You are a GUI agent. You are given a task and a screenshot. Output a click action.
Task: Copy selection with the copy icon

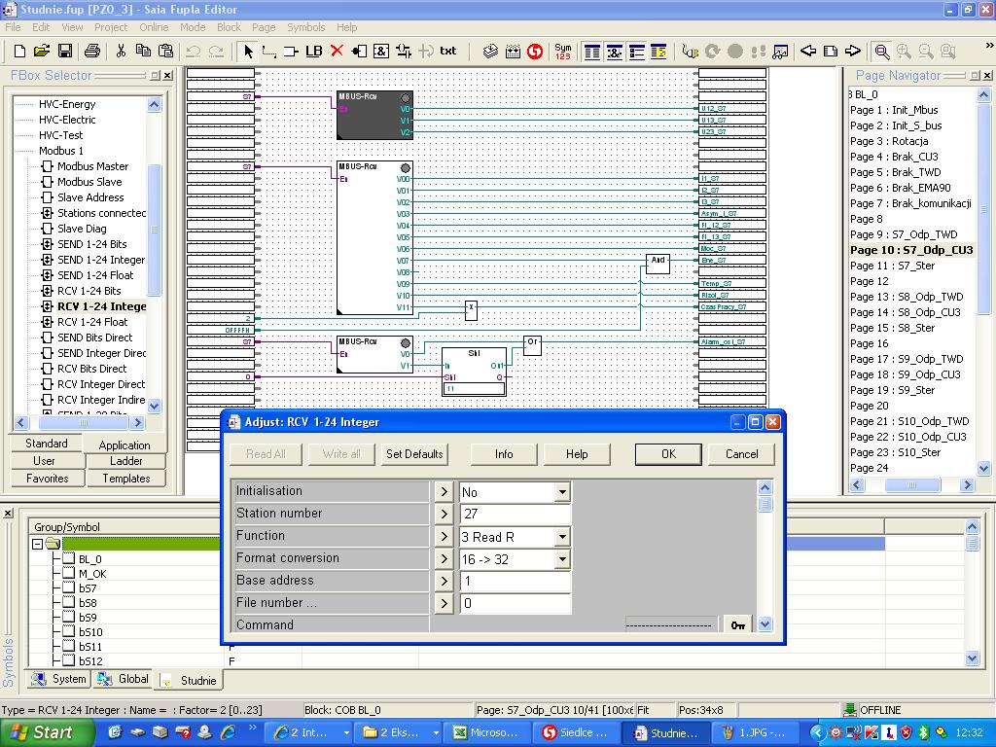[144, 51]
